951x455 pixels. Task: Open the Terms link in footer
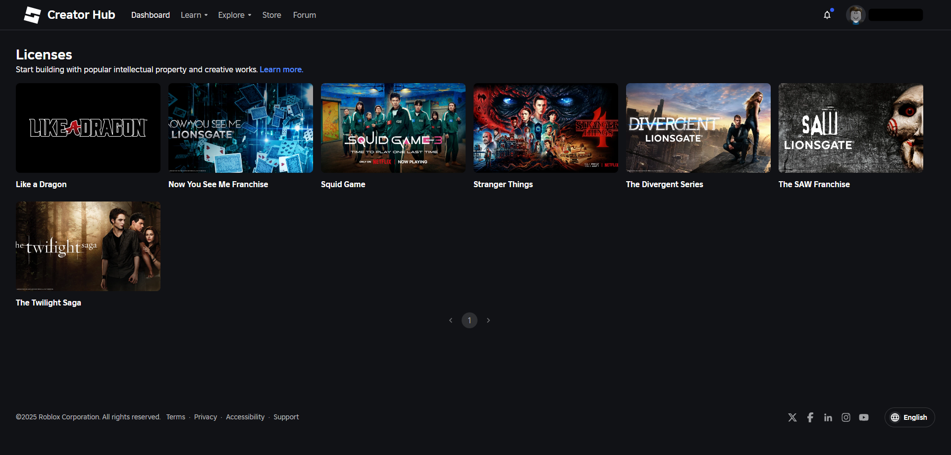coord(176,417)
